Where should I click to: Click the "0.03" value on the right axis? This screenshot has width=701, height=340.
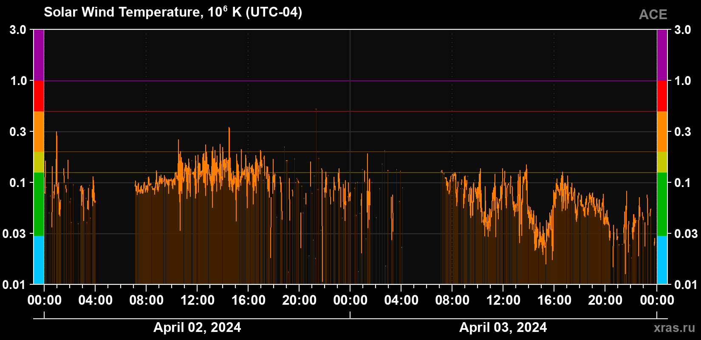click(686, 234)
